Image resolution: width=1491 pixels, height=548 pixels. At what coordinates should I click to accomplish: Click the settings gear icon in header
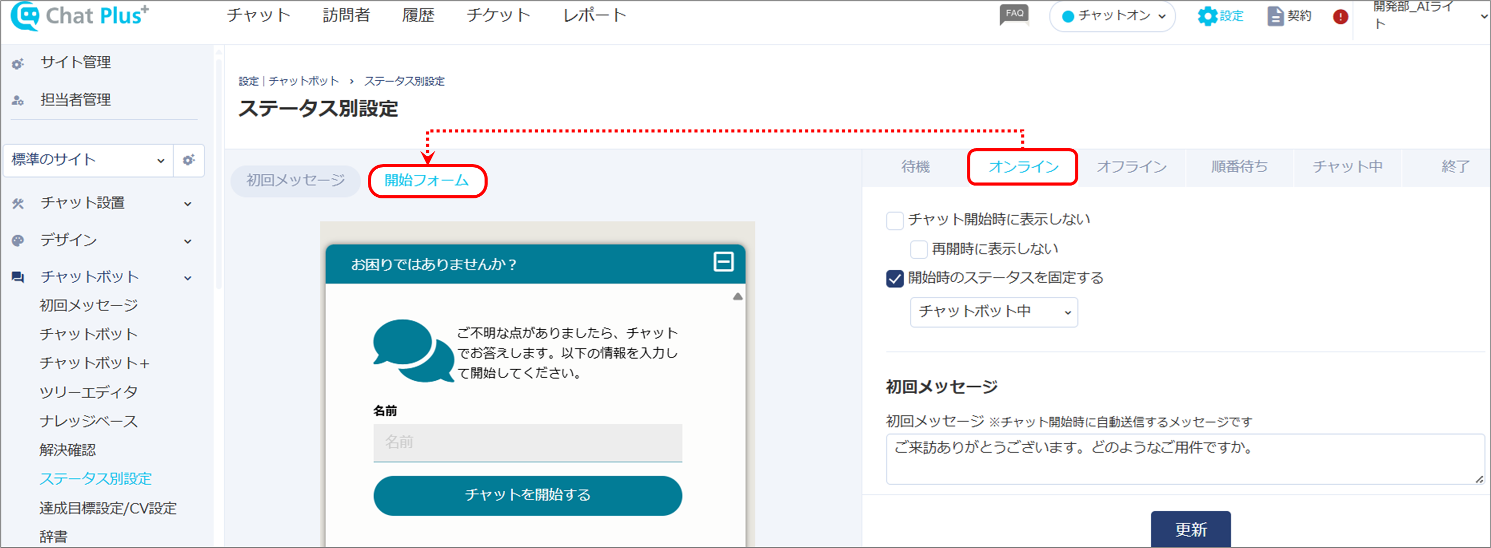(1208, 16)
